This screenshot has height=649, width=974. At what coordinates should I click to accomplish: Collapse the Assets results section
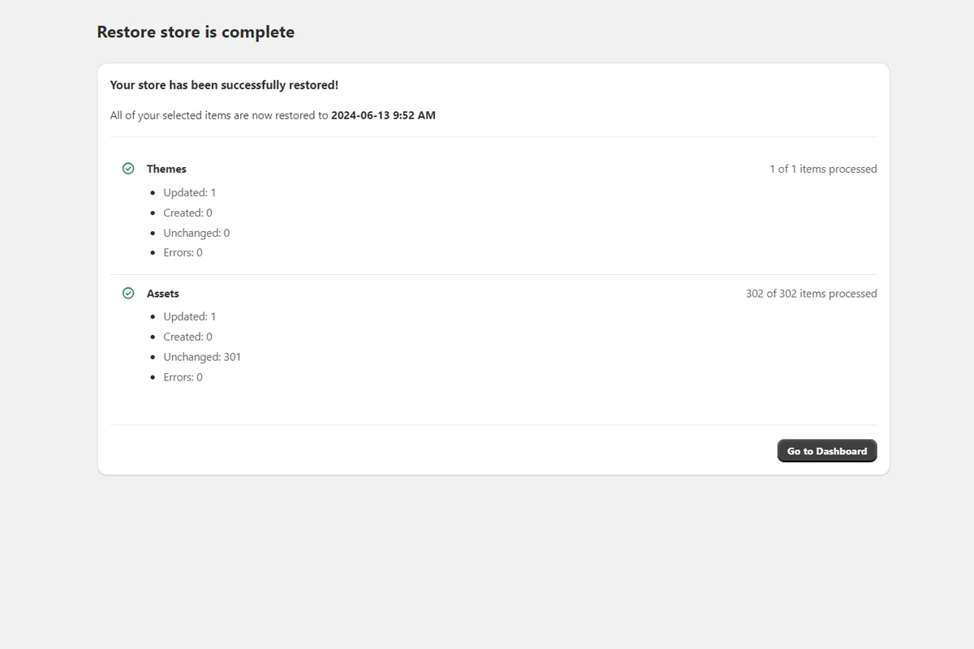[163, 293]
